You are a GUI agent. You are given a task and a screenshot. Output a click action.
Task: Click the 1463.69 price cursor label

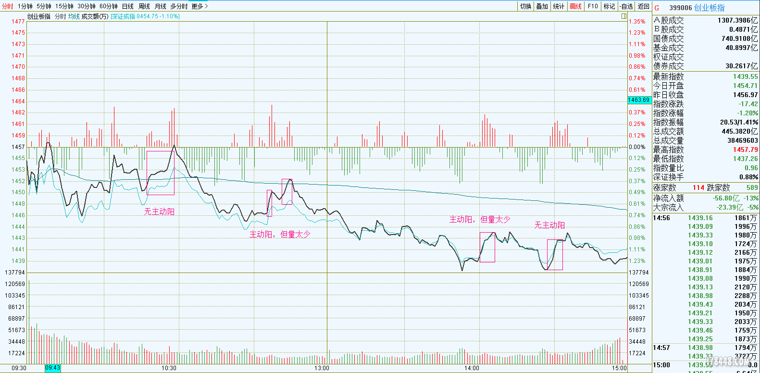pos(639,100)
